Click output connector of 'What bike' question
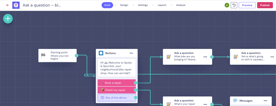This screenshot has width=276, height=106. (212, 57)
